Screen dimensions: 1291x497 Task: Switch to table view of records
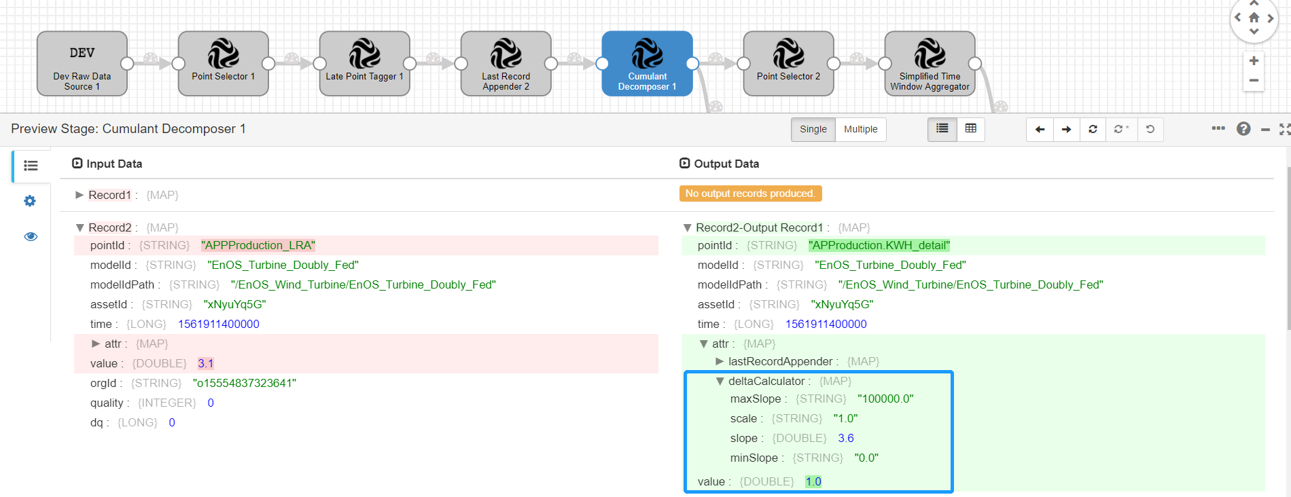(x=970, y=129)
